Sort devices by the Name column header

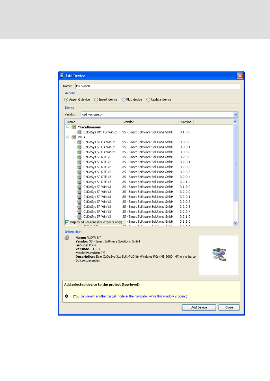(x=93, y=122)
